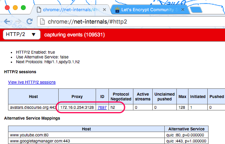The image size is (225, 144).
Task: Select proxy 172.16.0.254:3128 cell
Action: click(x=77, y=107)
